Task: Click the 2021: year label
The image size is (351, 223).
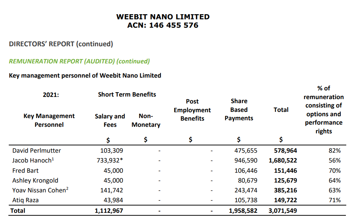Action: point(51,95)
